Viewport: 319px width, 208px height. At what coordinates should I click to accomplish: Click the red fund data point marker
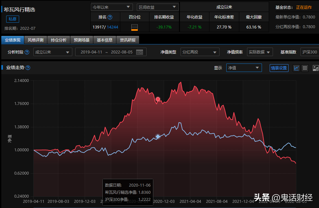point(158,99)
